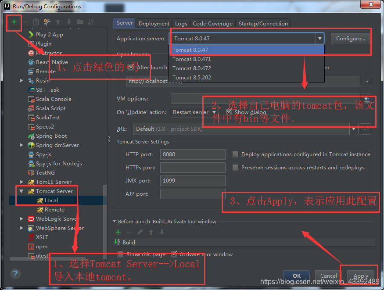
Task: Add new configuration with green plus
Action: click(x=14, y=22)
